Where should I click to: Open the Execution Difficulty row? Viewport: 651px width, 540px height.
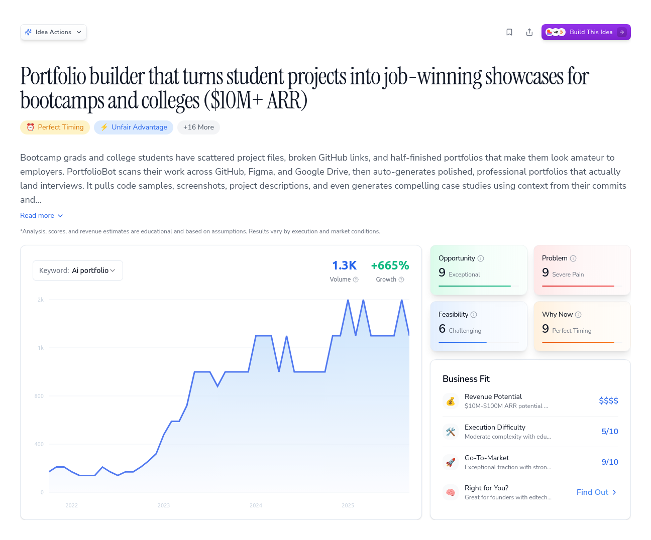(x=530, y=432)
